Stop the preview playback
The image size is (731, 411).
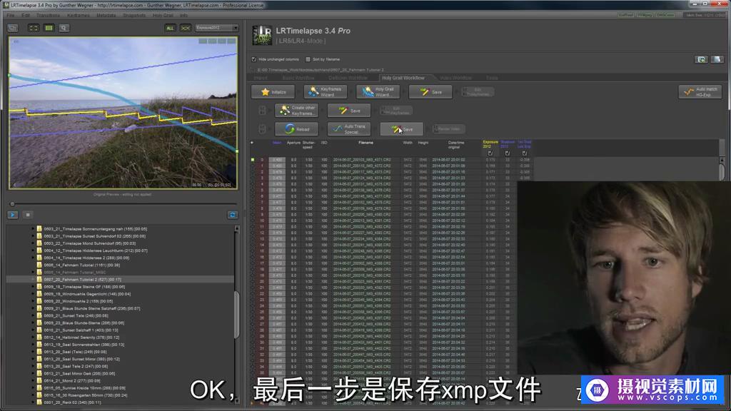pos(28,215)
